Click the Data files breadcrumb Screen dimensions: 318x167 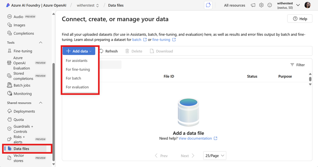[x=116, y=5]
